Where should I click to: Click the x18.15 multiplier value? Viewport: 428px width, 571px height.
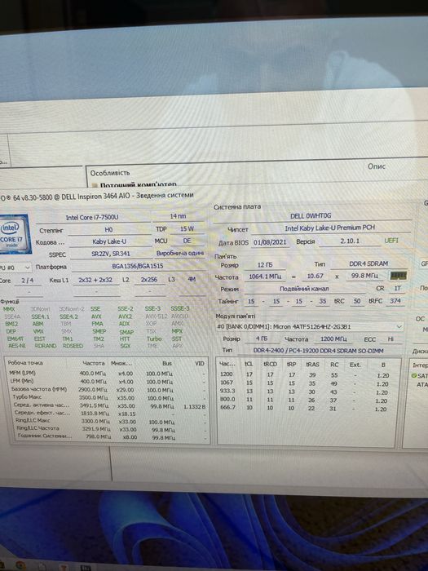(126, 414)
